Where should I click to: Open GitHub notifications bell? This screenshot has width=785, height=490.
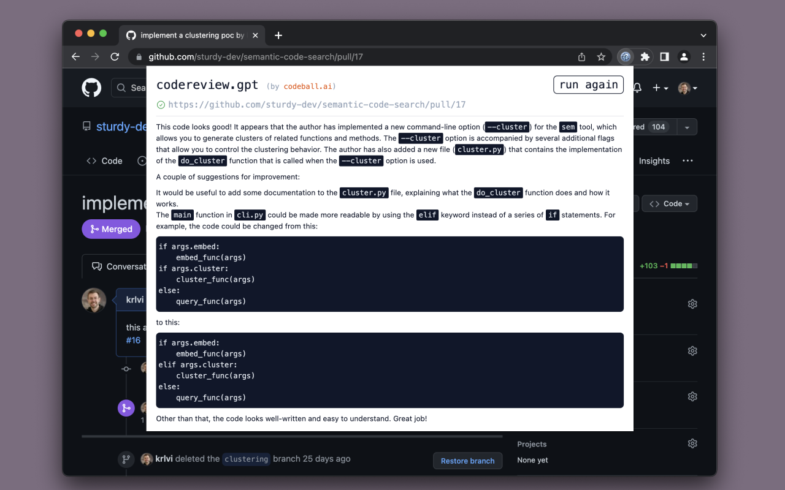point(637,88)
